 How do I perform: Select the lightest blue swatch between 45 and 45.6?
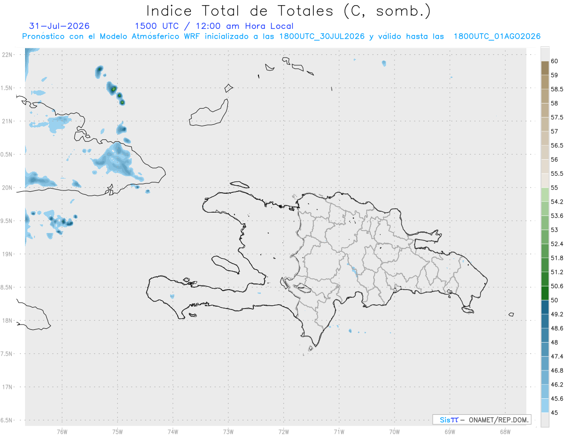pyautogui.click(x=545, y=405)
